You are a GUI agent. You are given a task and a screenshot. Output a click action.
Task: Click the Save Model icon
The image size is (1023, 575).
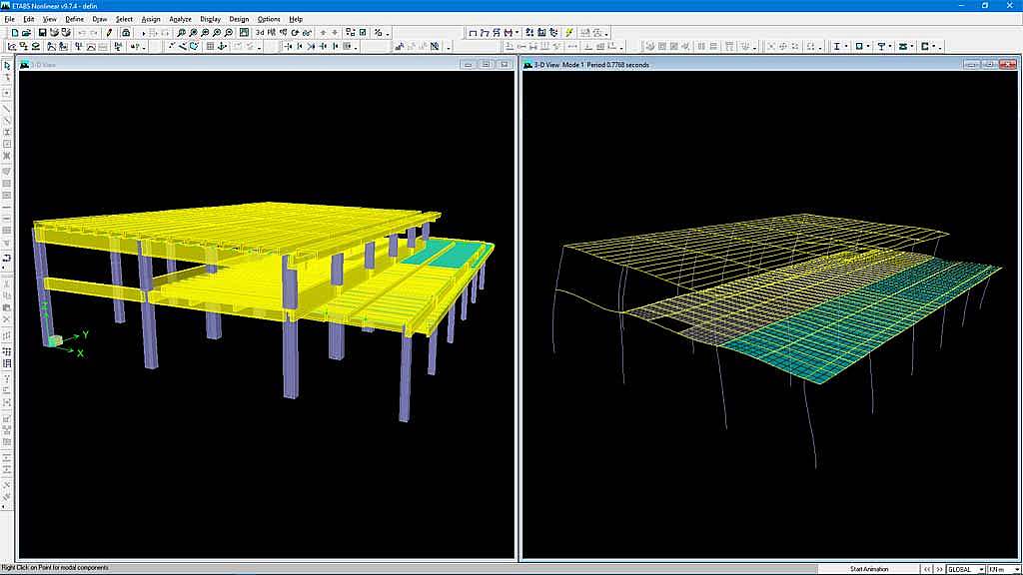[x=42, y=32]
